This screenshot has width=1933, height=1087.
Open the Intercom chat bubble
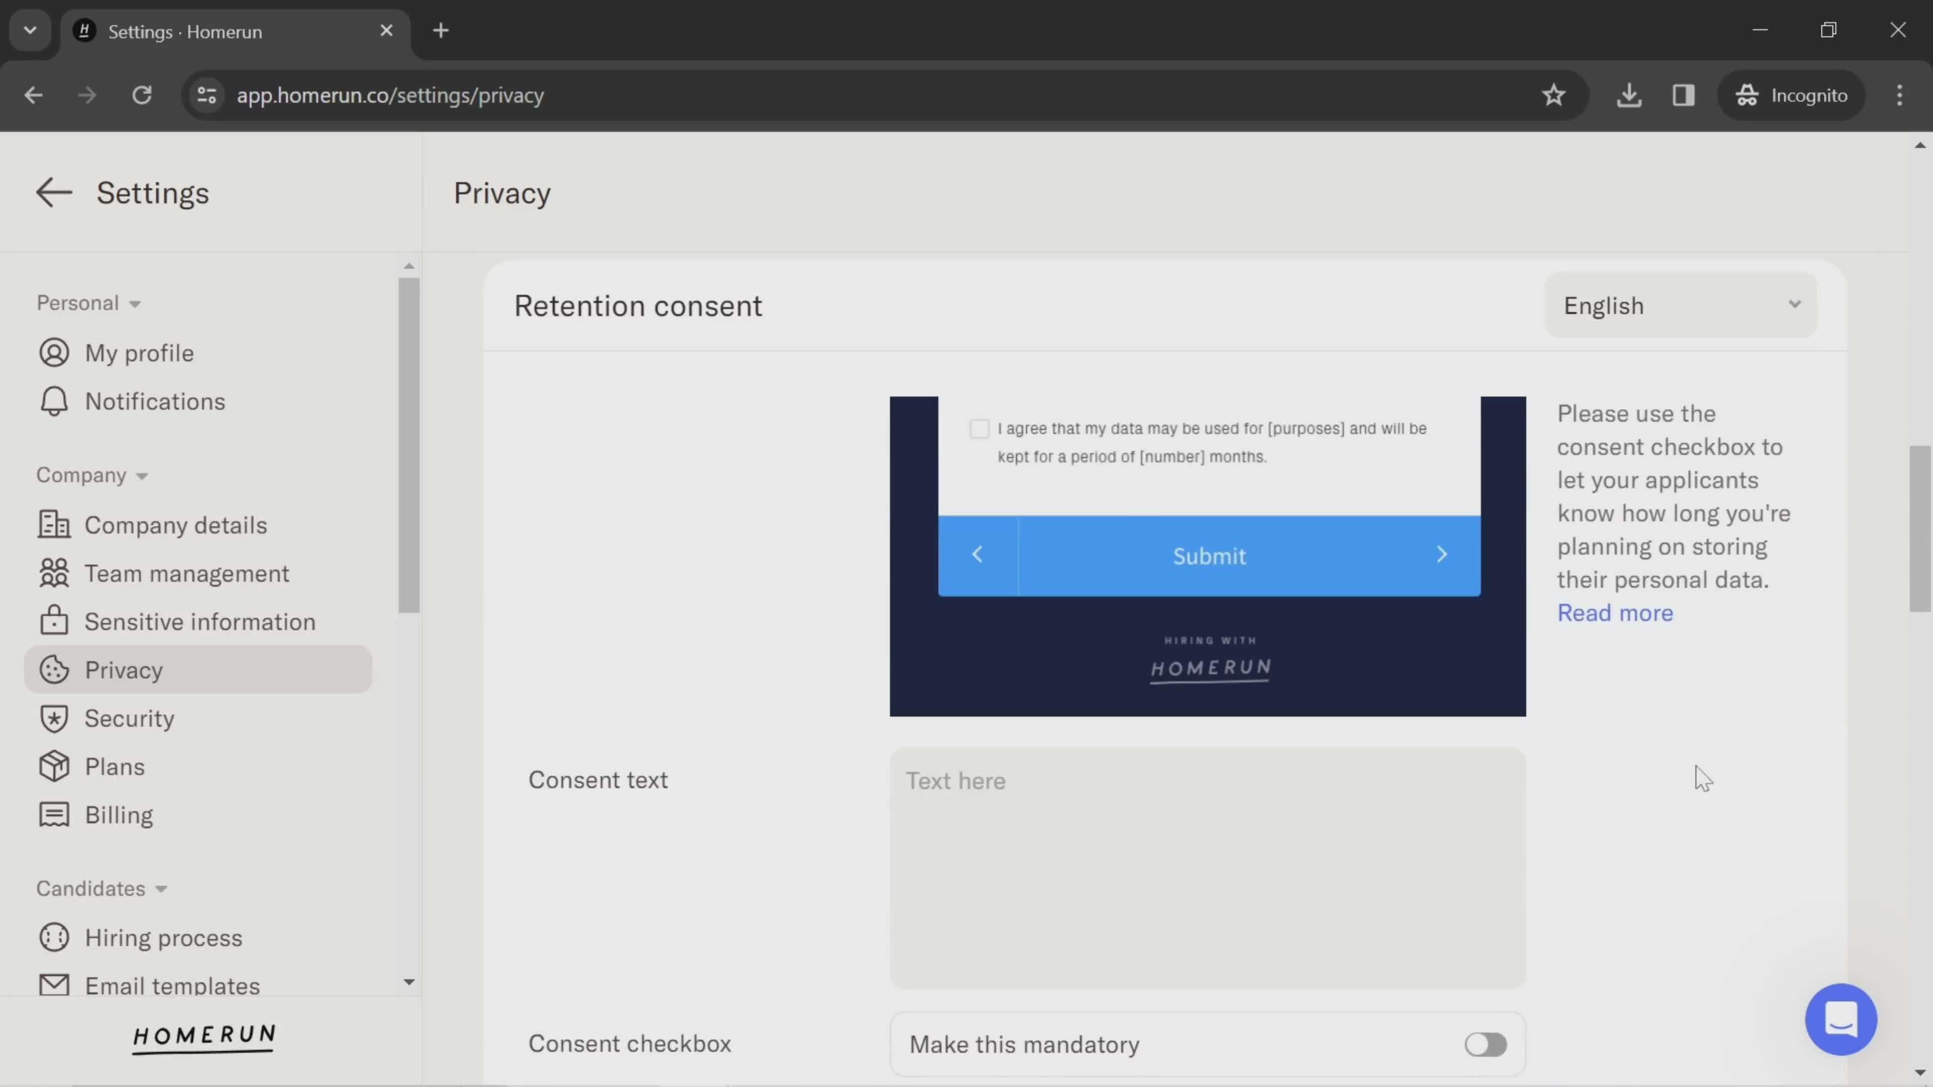click(x=1841, y=1019)
